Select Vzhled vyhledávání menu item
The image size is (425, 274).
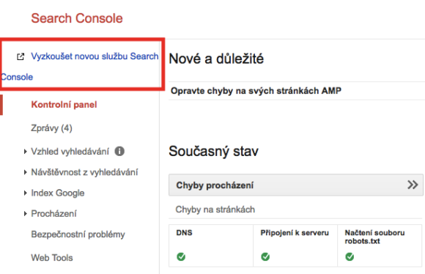pyautogui.click(x=70, y=152)
